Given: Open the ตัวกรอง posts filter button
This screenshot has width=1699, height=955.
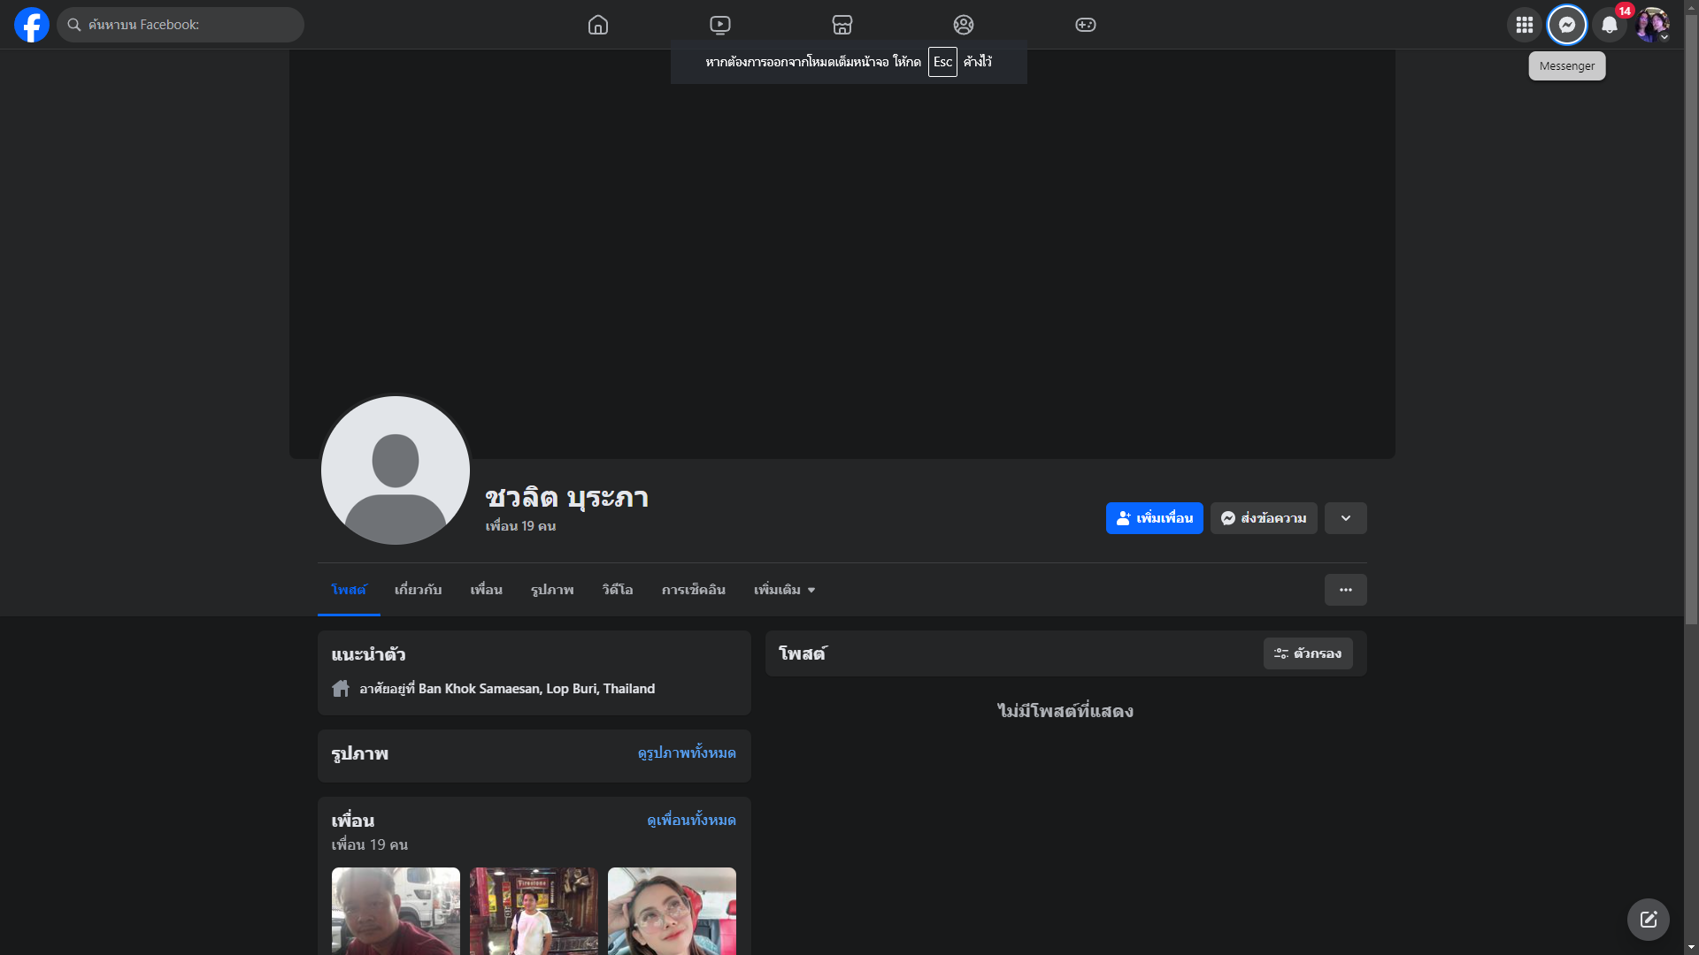Looking at the screenshot, I should 1308,653.
